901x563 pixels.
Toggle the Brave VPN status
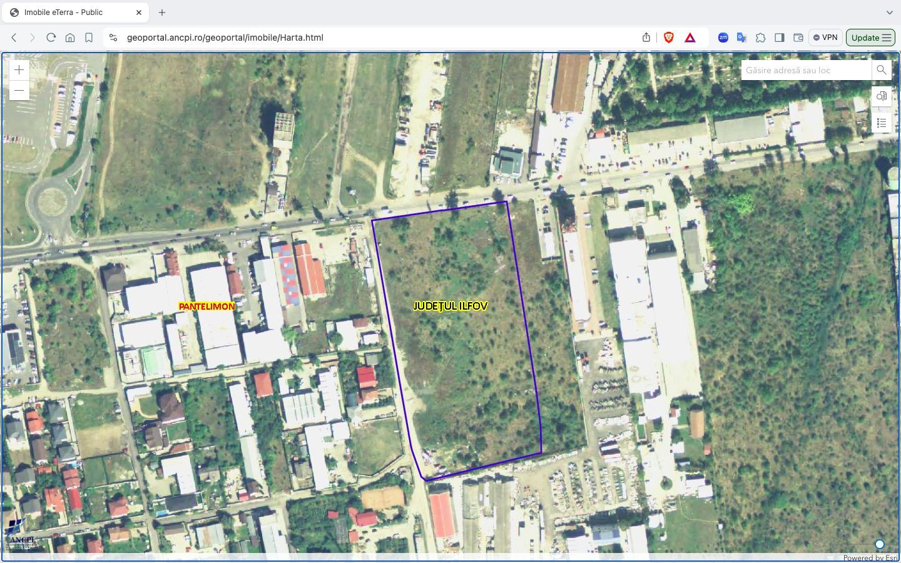(x=826, y=38)
